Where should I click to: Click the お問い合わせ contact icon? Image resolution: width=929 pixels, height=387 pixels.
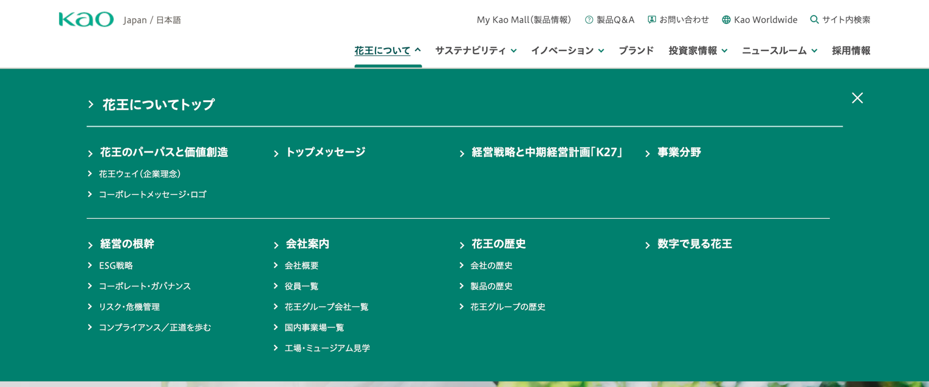tap(651, 19)
